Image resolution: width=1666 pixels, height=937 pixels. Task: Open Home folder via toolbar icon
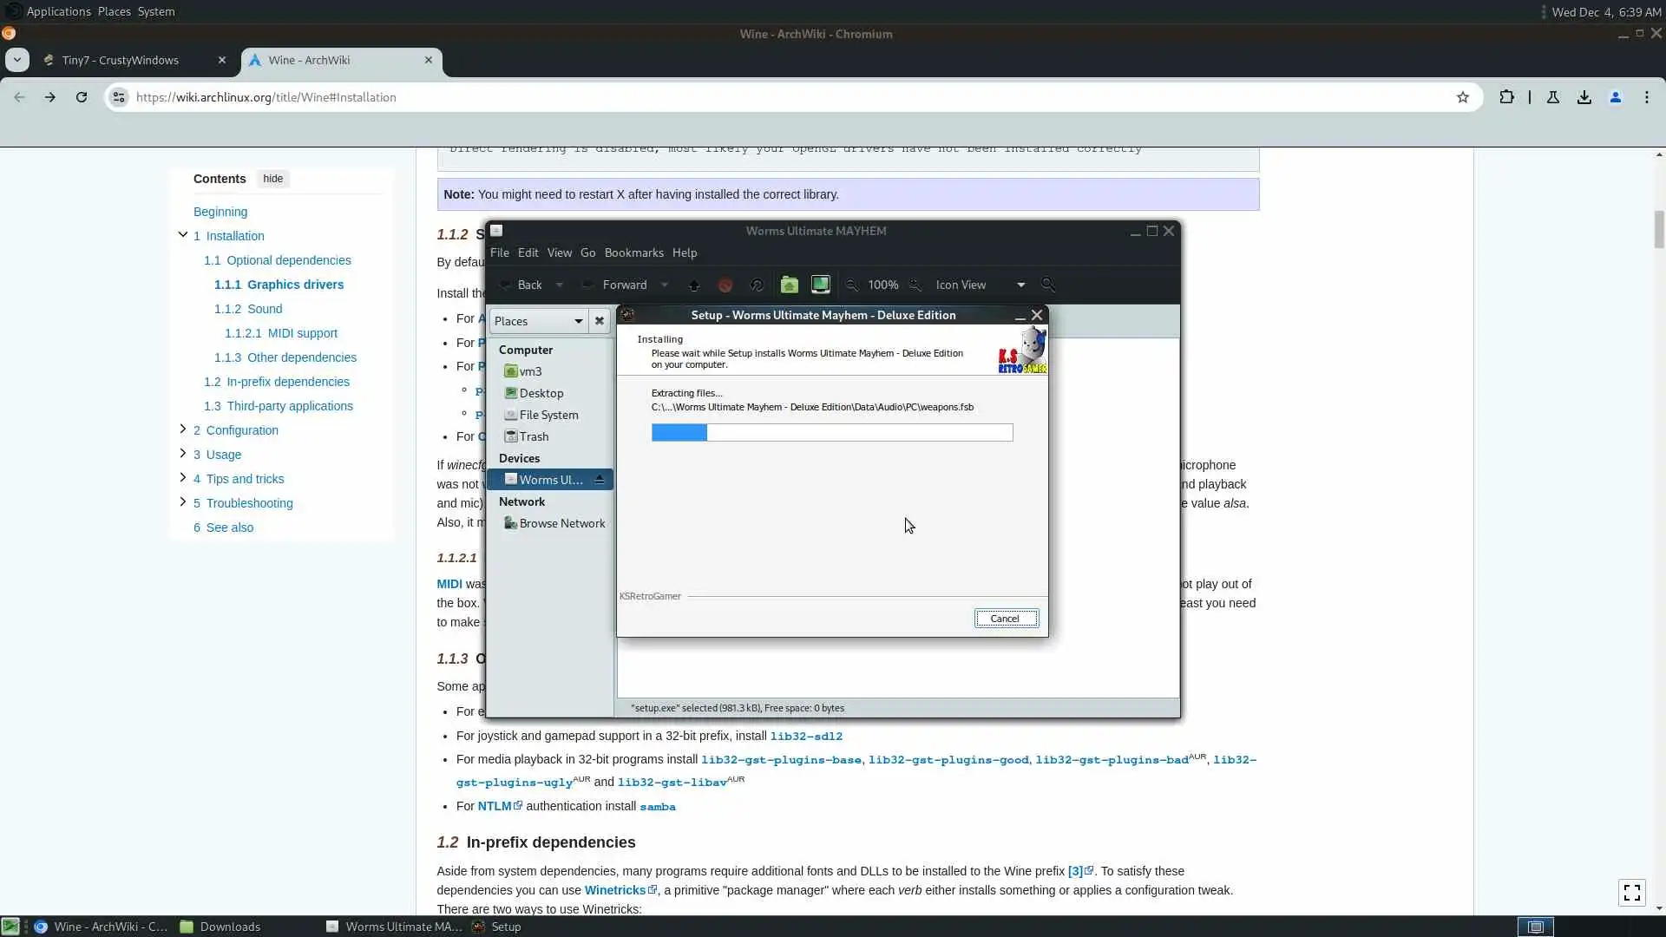pyautogui.click(x=789, y=285)
